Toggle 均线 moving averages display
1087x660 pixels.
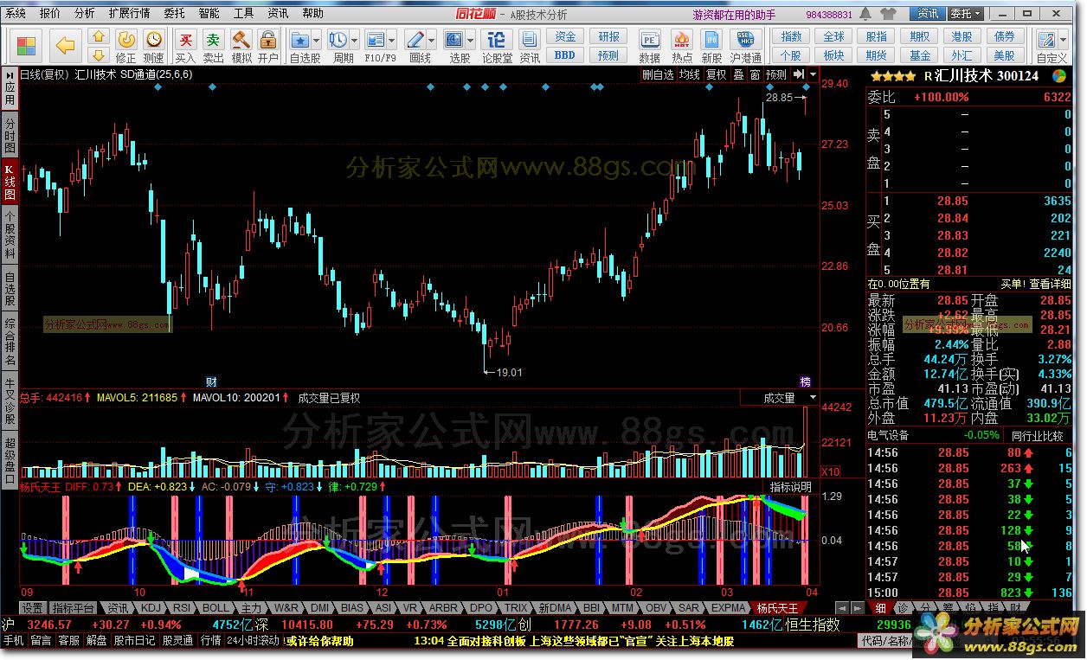click(689, 74)
